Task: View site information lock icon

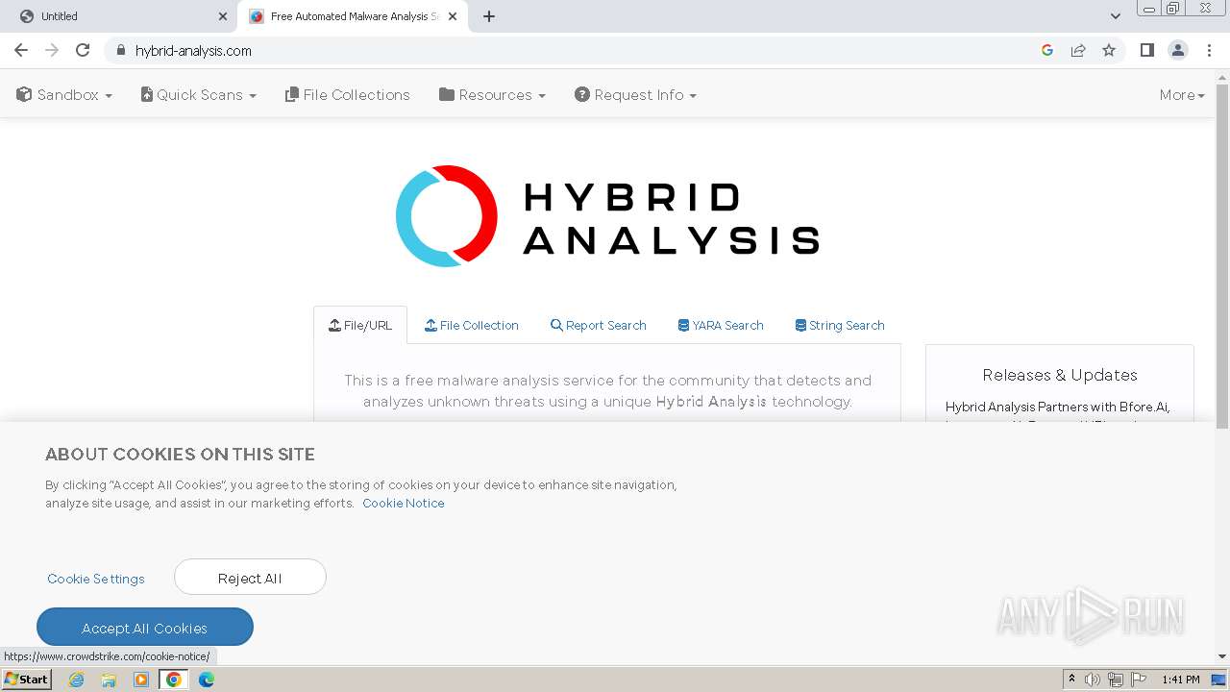Action: coord(120,50)
